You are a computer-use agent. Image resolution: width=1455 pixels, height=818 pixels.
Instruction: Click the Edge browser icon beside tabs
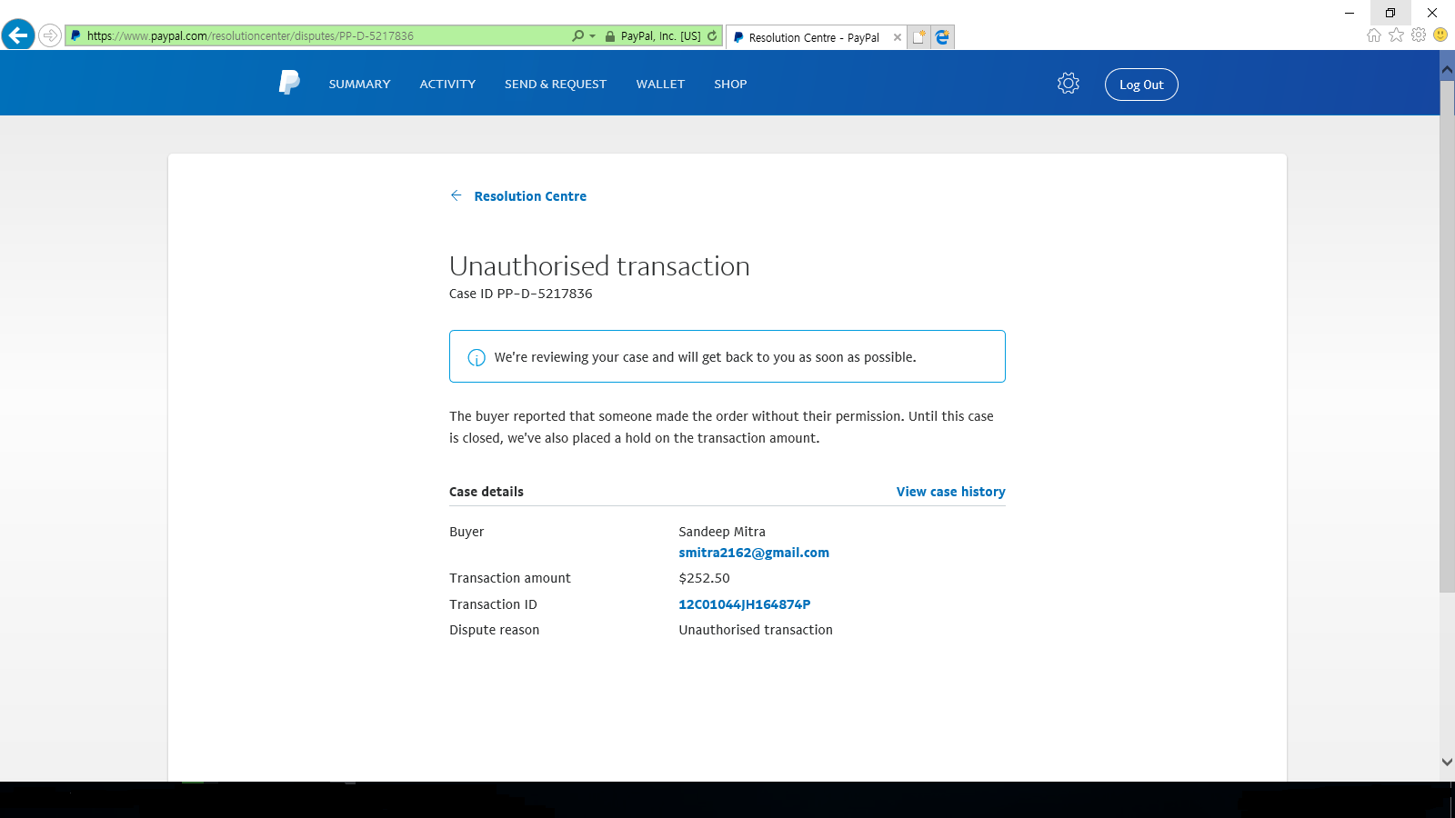coord(942,37)
